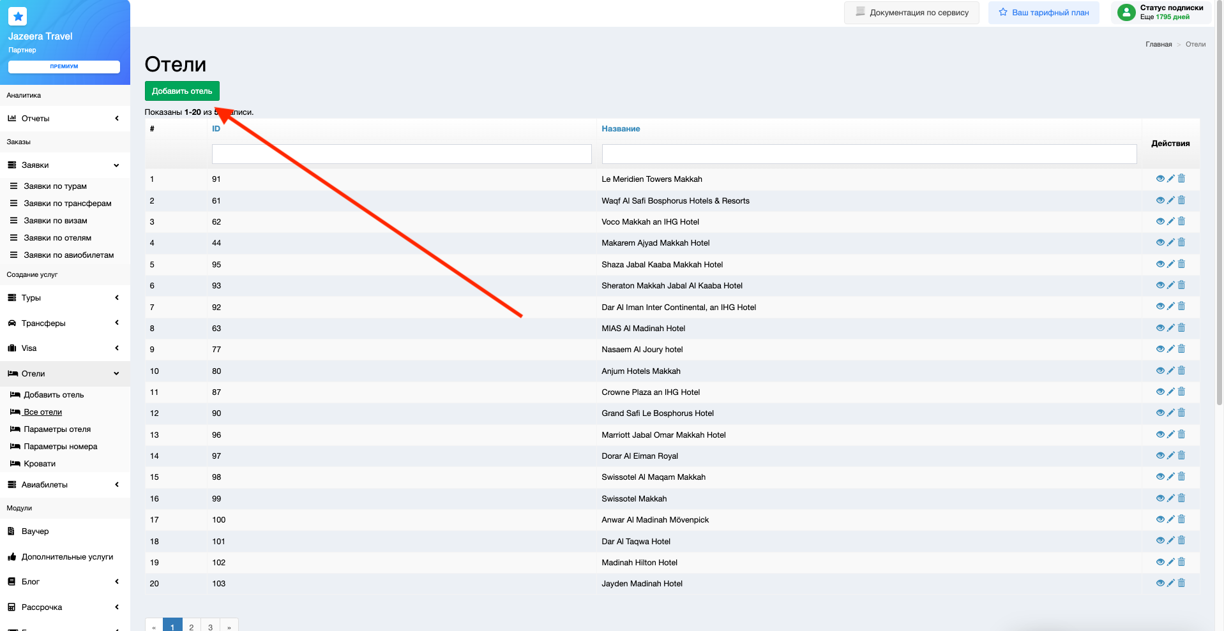1224x631 pixels.
Task: Click trash icon for Jayden Madinah Hotel
Action: coord(1181,583)
